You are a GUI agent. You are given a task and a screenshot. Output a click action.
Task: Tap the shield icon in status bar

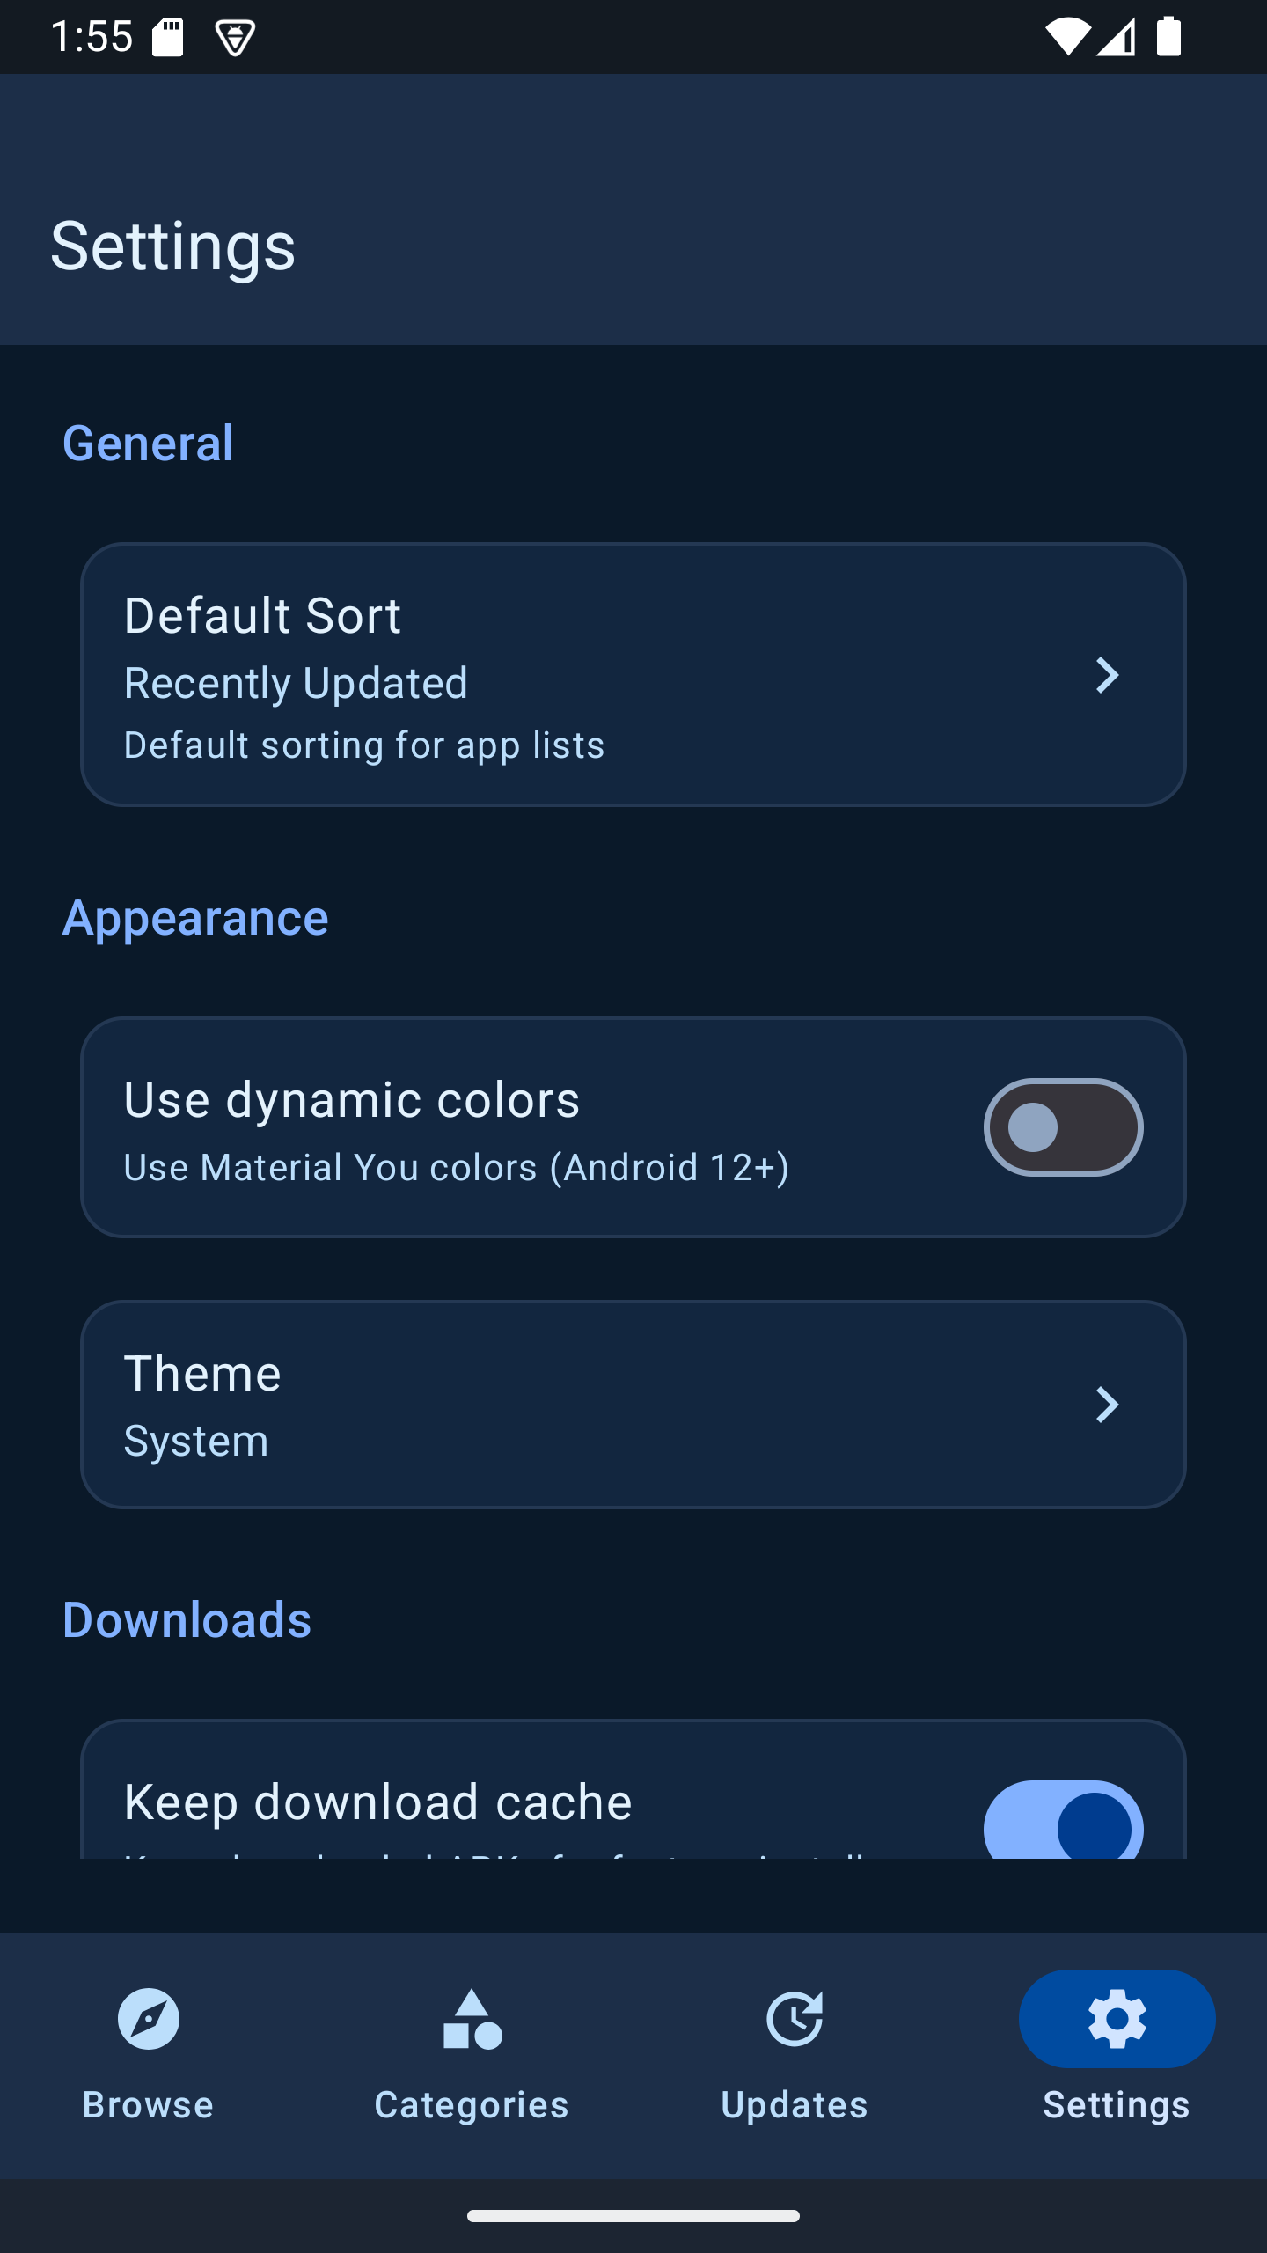click(x=235, y=38)
